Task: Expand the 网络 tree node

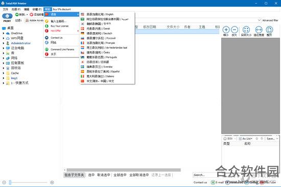Action: 4,58
